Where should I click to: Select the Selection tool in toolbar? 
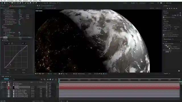tap(2, 3)
